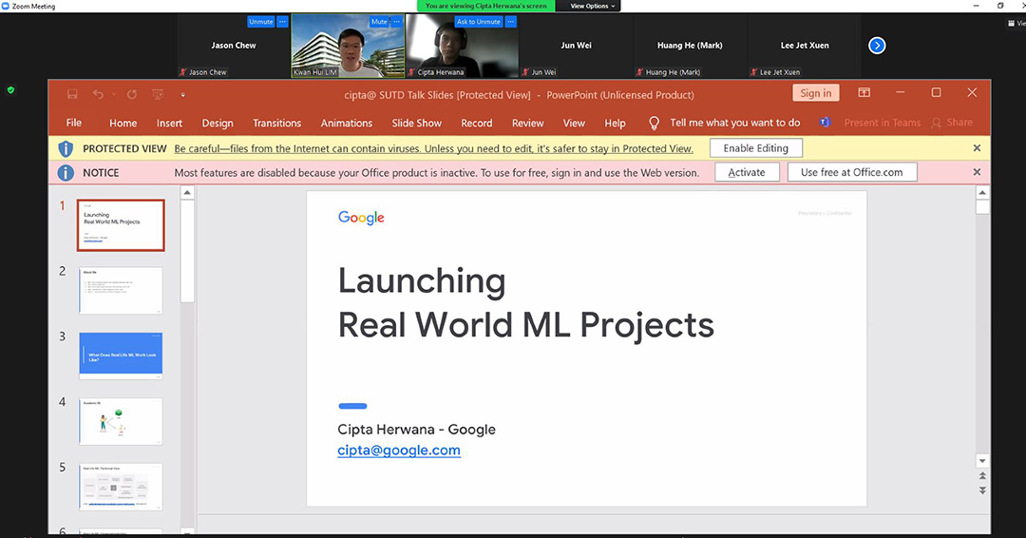The height and width of the screenshot is (538, 1026).
Task: Go to the next slide using the double-down arrow
Action: point(982,490)
